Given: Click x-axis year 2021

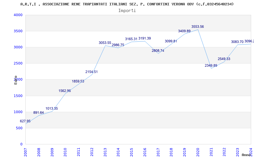Looking at the screenshot, I should click(x=211, y=152).
